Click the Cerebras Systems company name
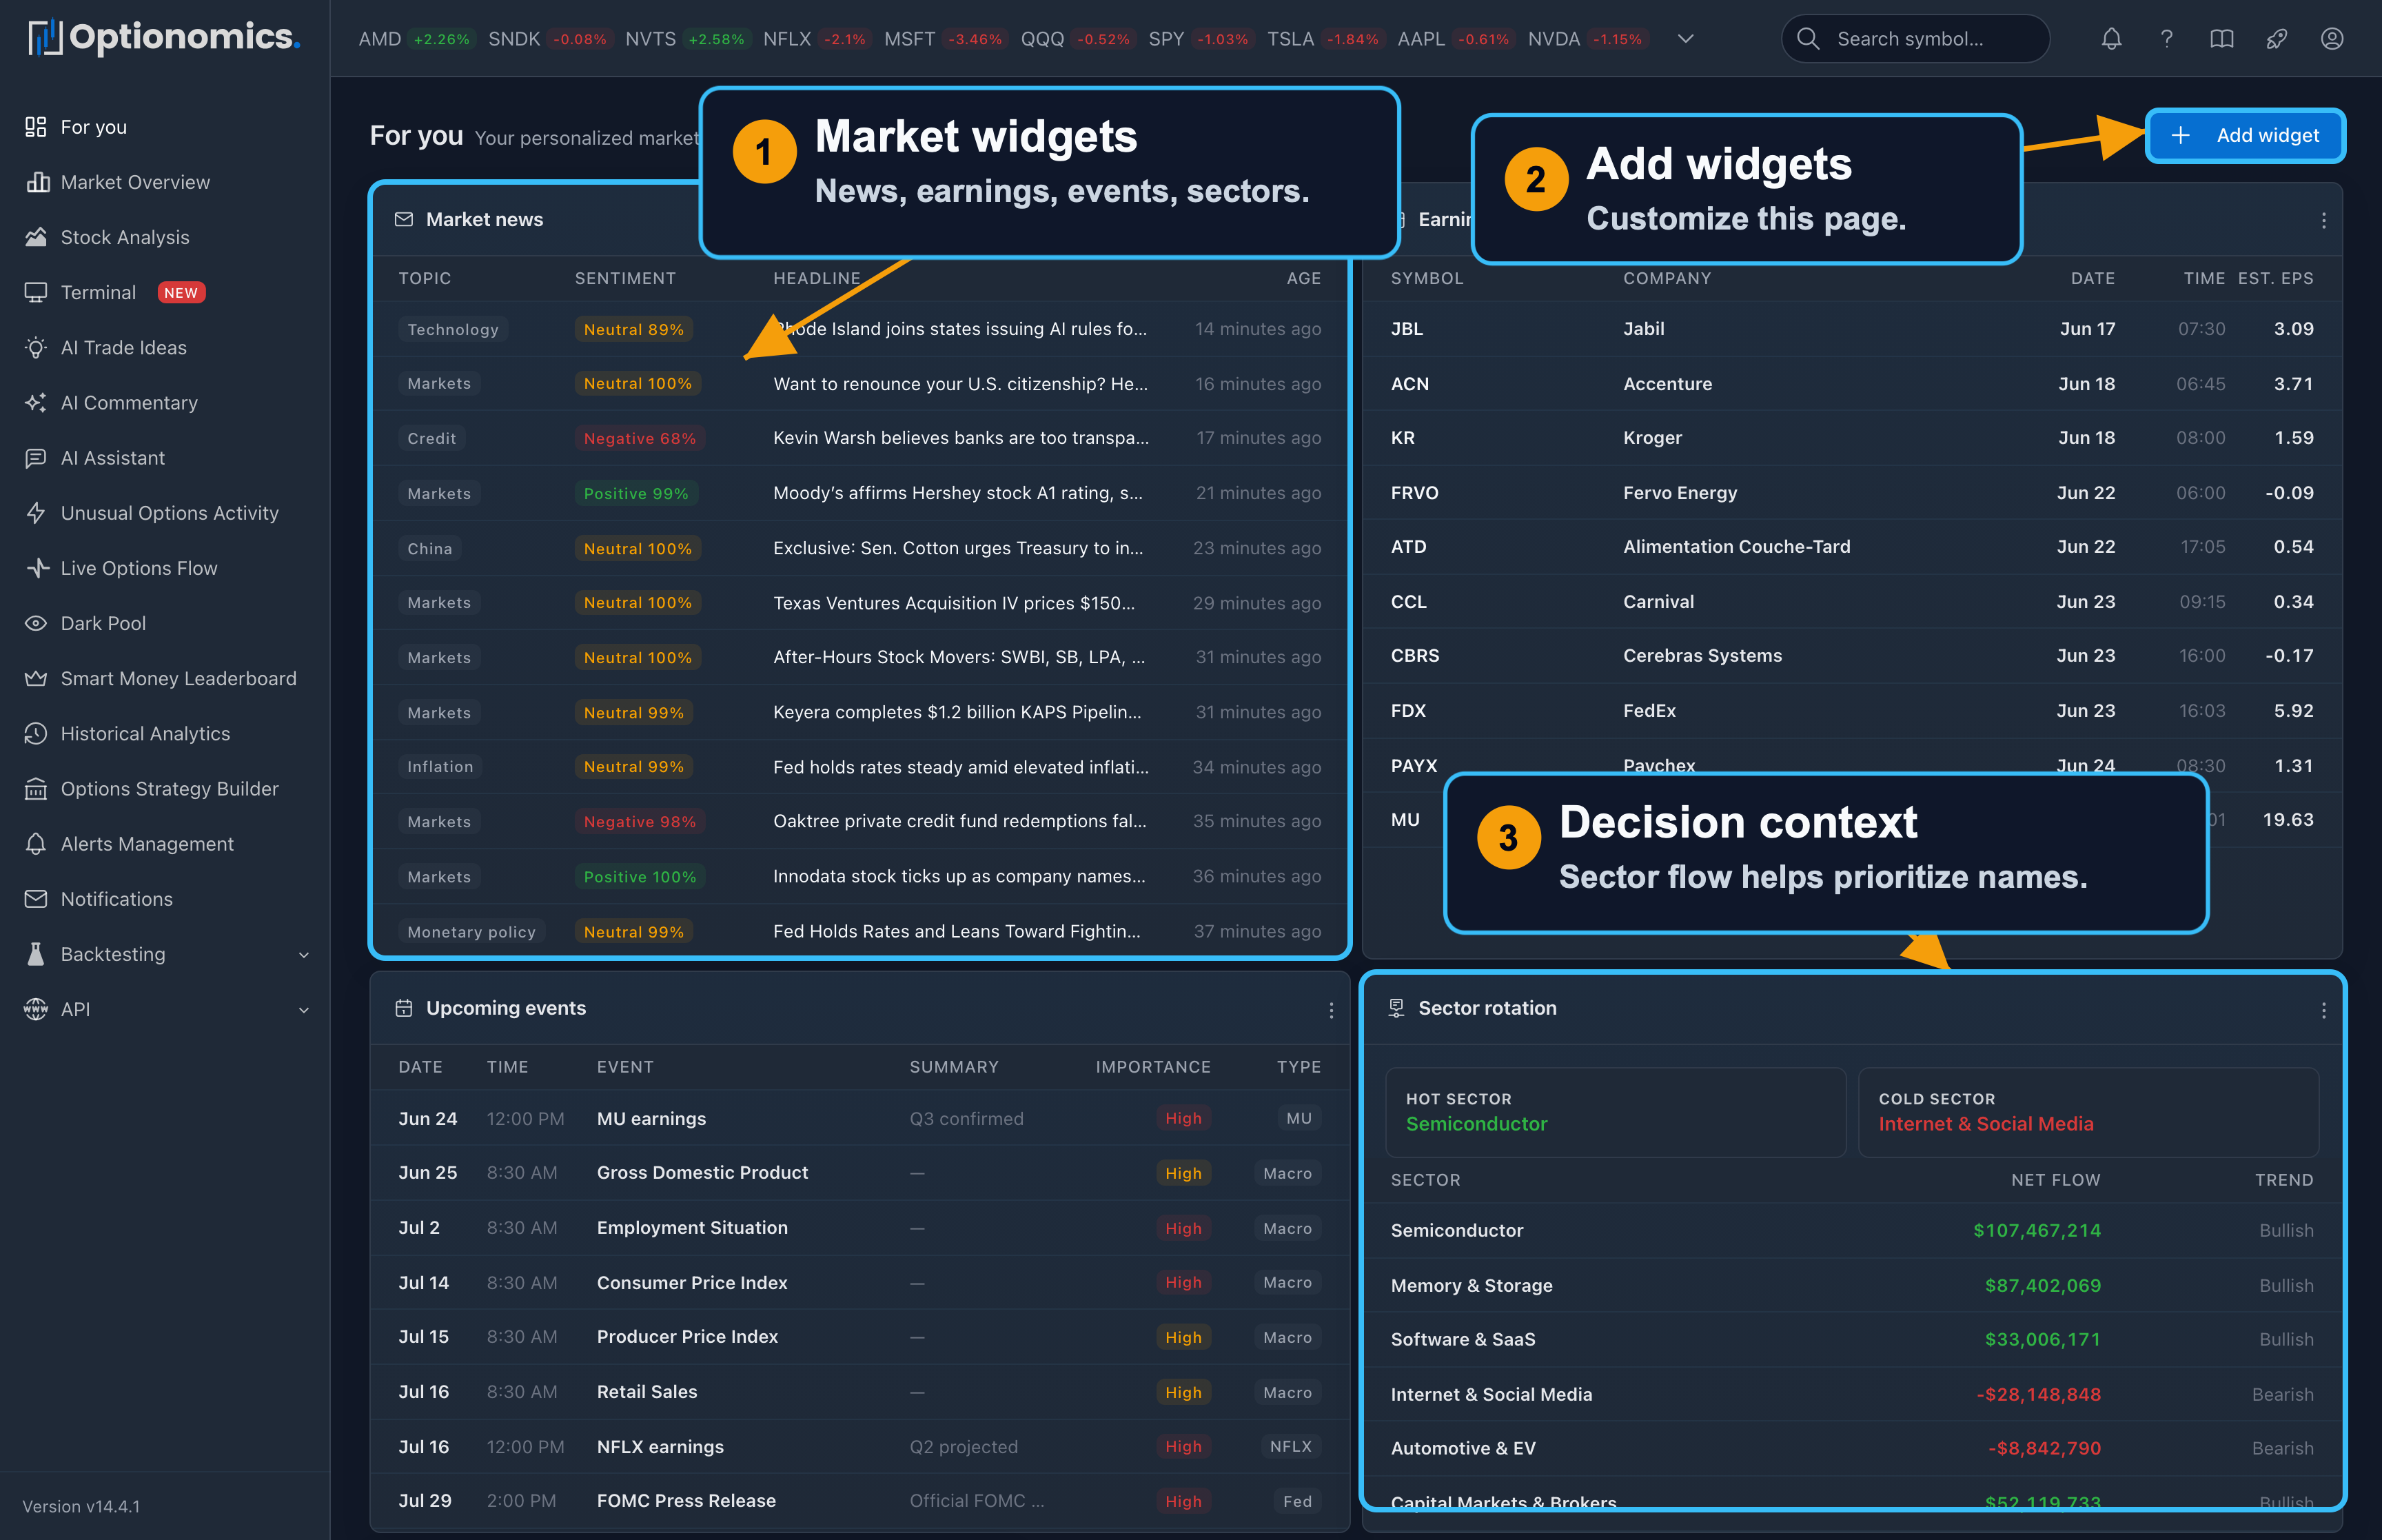This screenshot has width=2382, height=1540. pos(1702,656)
